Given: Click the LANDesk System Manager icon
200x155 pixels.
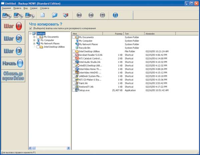Looking at the screenshot, I should click(77, 76).
